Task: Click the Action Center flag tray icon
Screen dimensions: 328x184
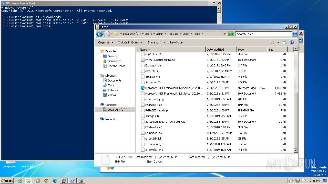Action: [x=303, y=181]
